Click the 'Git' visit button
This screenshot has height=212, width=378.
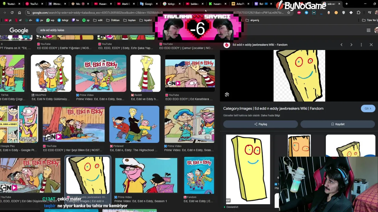368,108
